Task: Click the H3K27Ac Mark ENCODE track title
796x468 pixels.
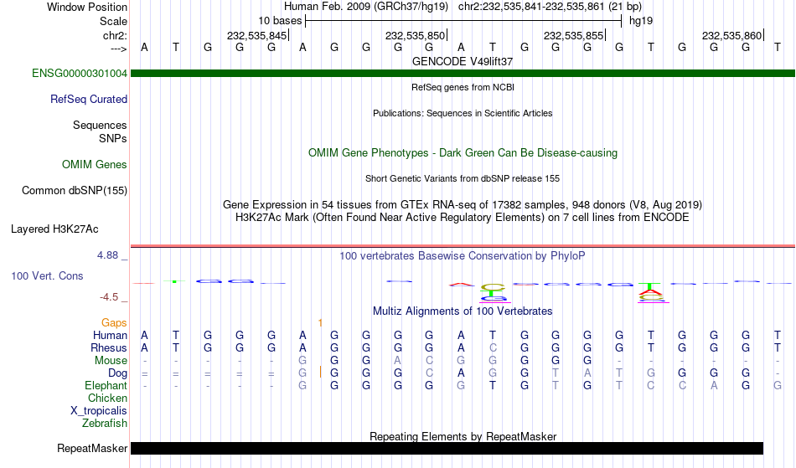Action: pos(463,217)
